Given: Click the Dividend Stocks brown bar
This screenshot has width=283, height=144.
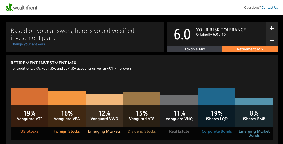Looking at the screenshot, I should (x=142, y=98).
